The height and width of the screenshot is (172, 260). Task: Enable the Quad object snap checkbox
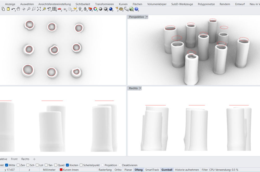[55, 165]
